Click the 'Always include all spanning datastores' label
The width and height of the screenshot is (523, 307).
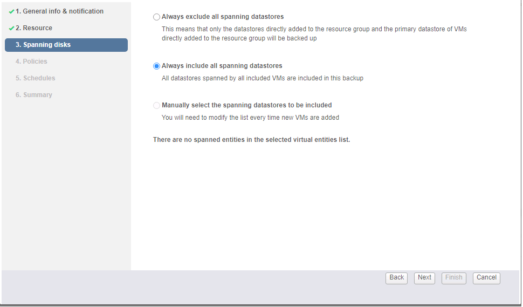pyautogui.click(x=222, y=66)
